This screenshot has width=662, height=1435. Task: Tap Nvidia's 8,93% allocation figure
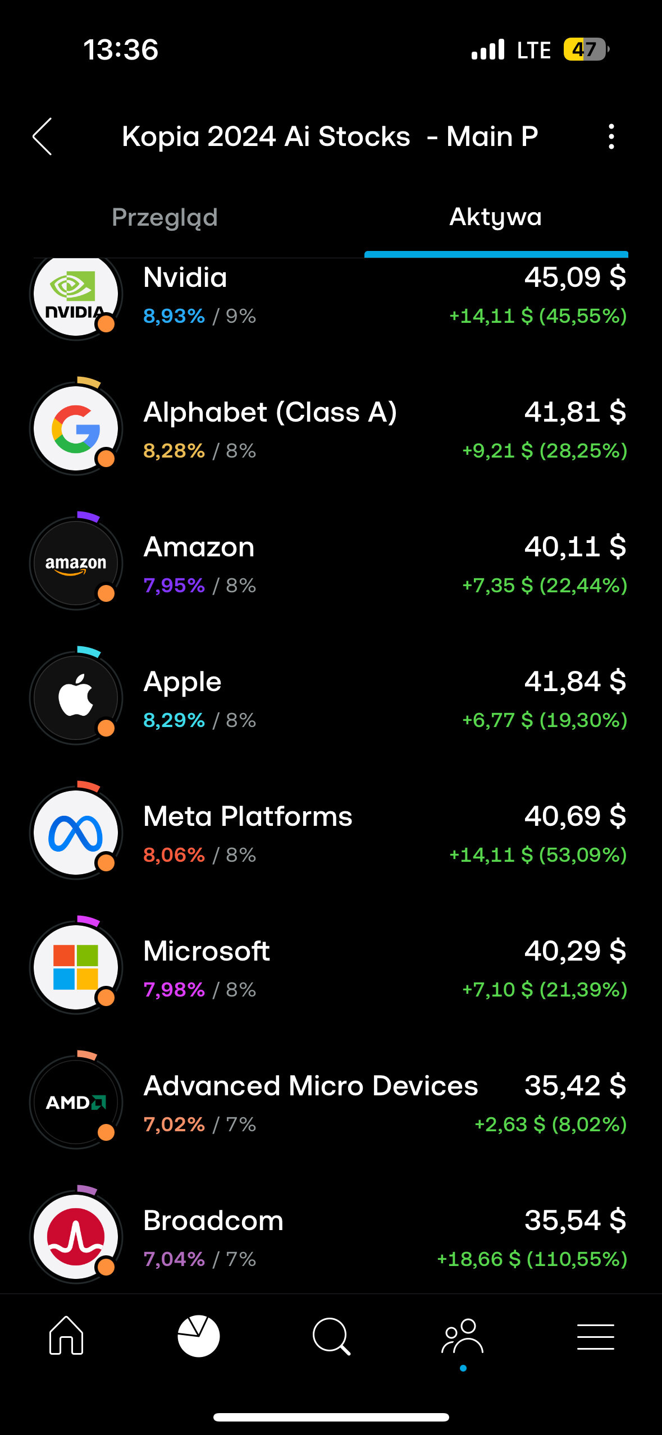[174, 316]
